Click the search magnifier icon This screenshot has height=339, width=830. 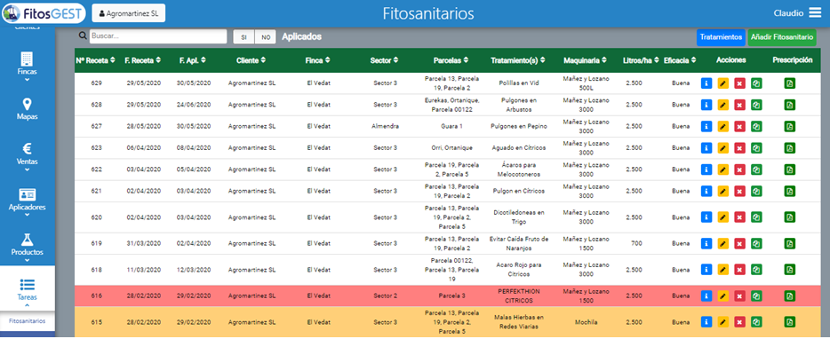83,36
